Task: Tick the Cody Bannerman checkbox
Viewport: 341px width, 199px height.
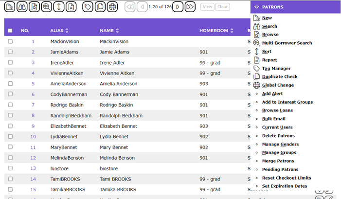Action: point(10,94)
